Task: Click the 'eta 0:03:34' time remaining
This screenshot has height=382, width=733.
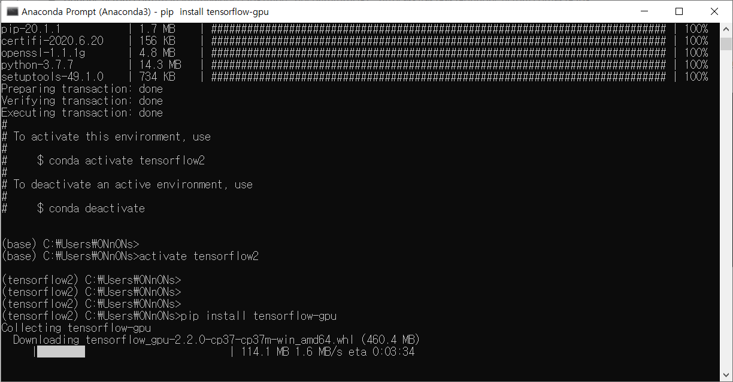Action: point(381,352)
